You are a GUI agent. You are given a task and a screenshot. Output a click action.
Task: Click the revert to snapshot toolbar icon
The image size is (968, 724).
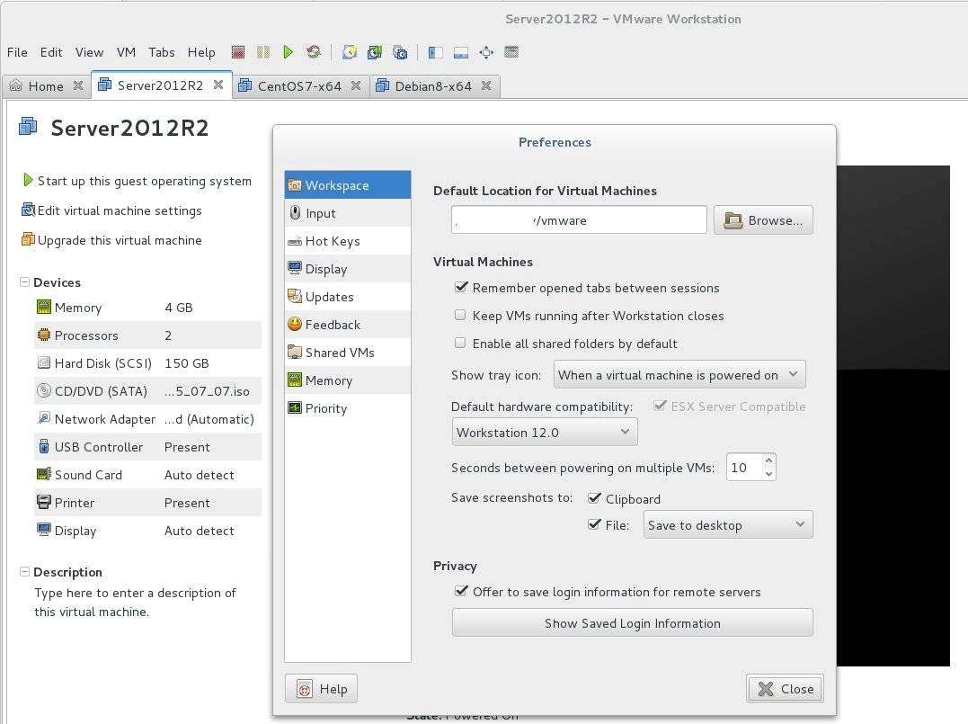coord(374,52)
